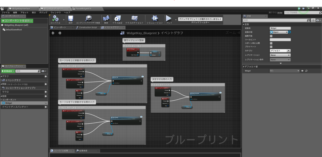The width and height of the screenshot is (322, 157).
Task: Click magnifier icon in 詳細 search
Action: [308, 20]
